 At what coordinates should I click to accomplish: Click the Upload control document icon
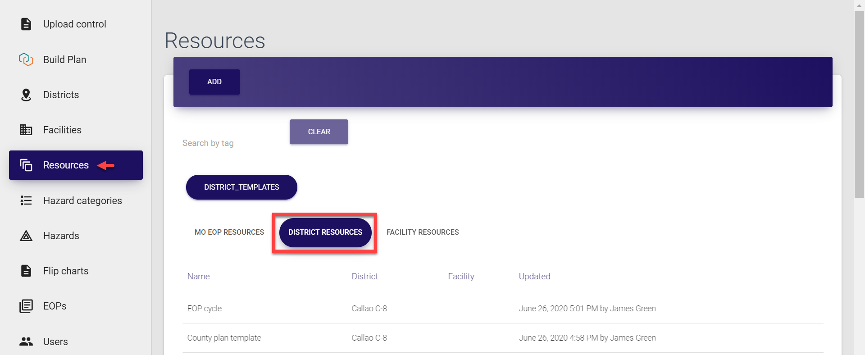click(26, 24)
